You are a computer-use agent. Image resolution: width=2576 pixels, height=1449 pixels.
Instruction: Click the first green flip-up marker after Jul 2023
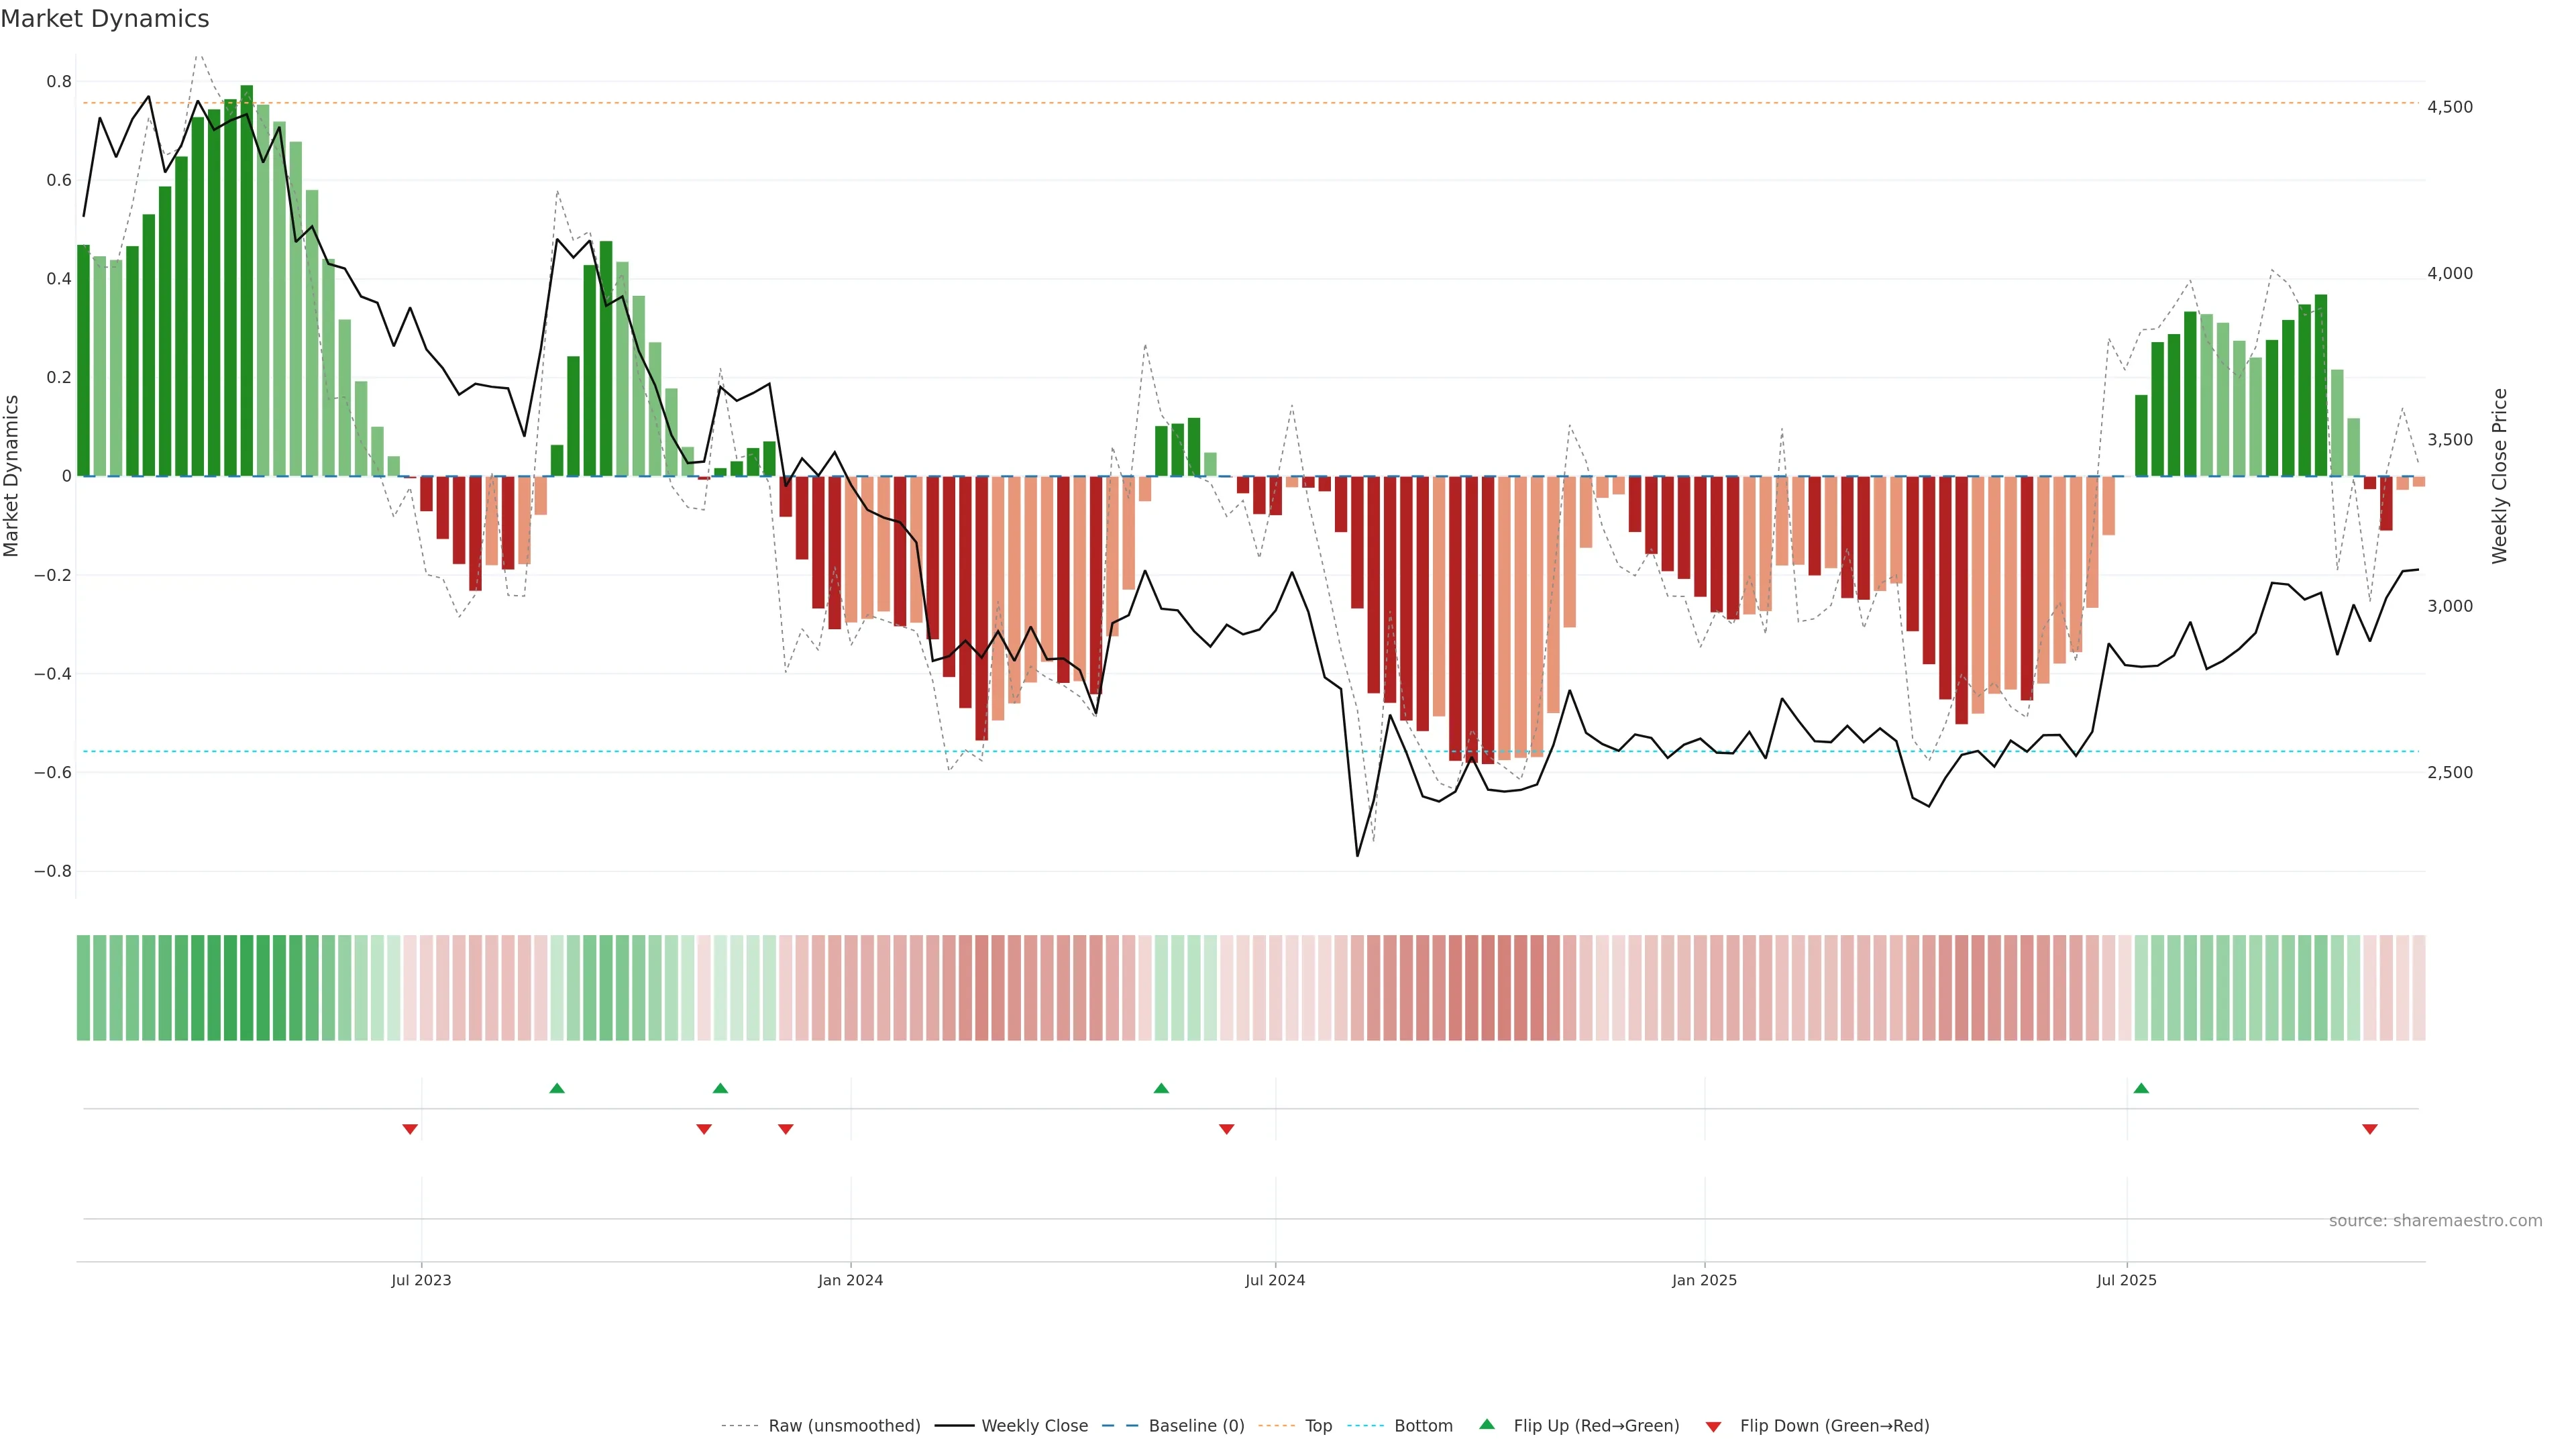coord(557,1088)
